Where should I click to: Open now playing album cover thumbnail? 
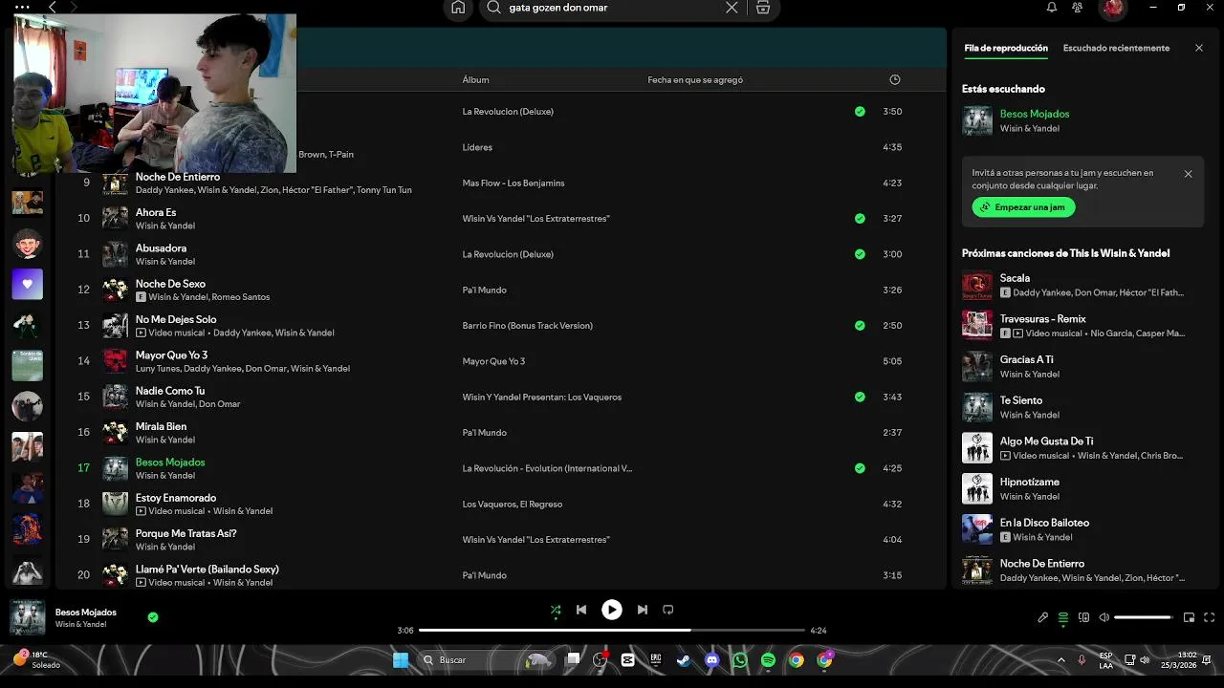pyautogui.click(x=27, y=617)
